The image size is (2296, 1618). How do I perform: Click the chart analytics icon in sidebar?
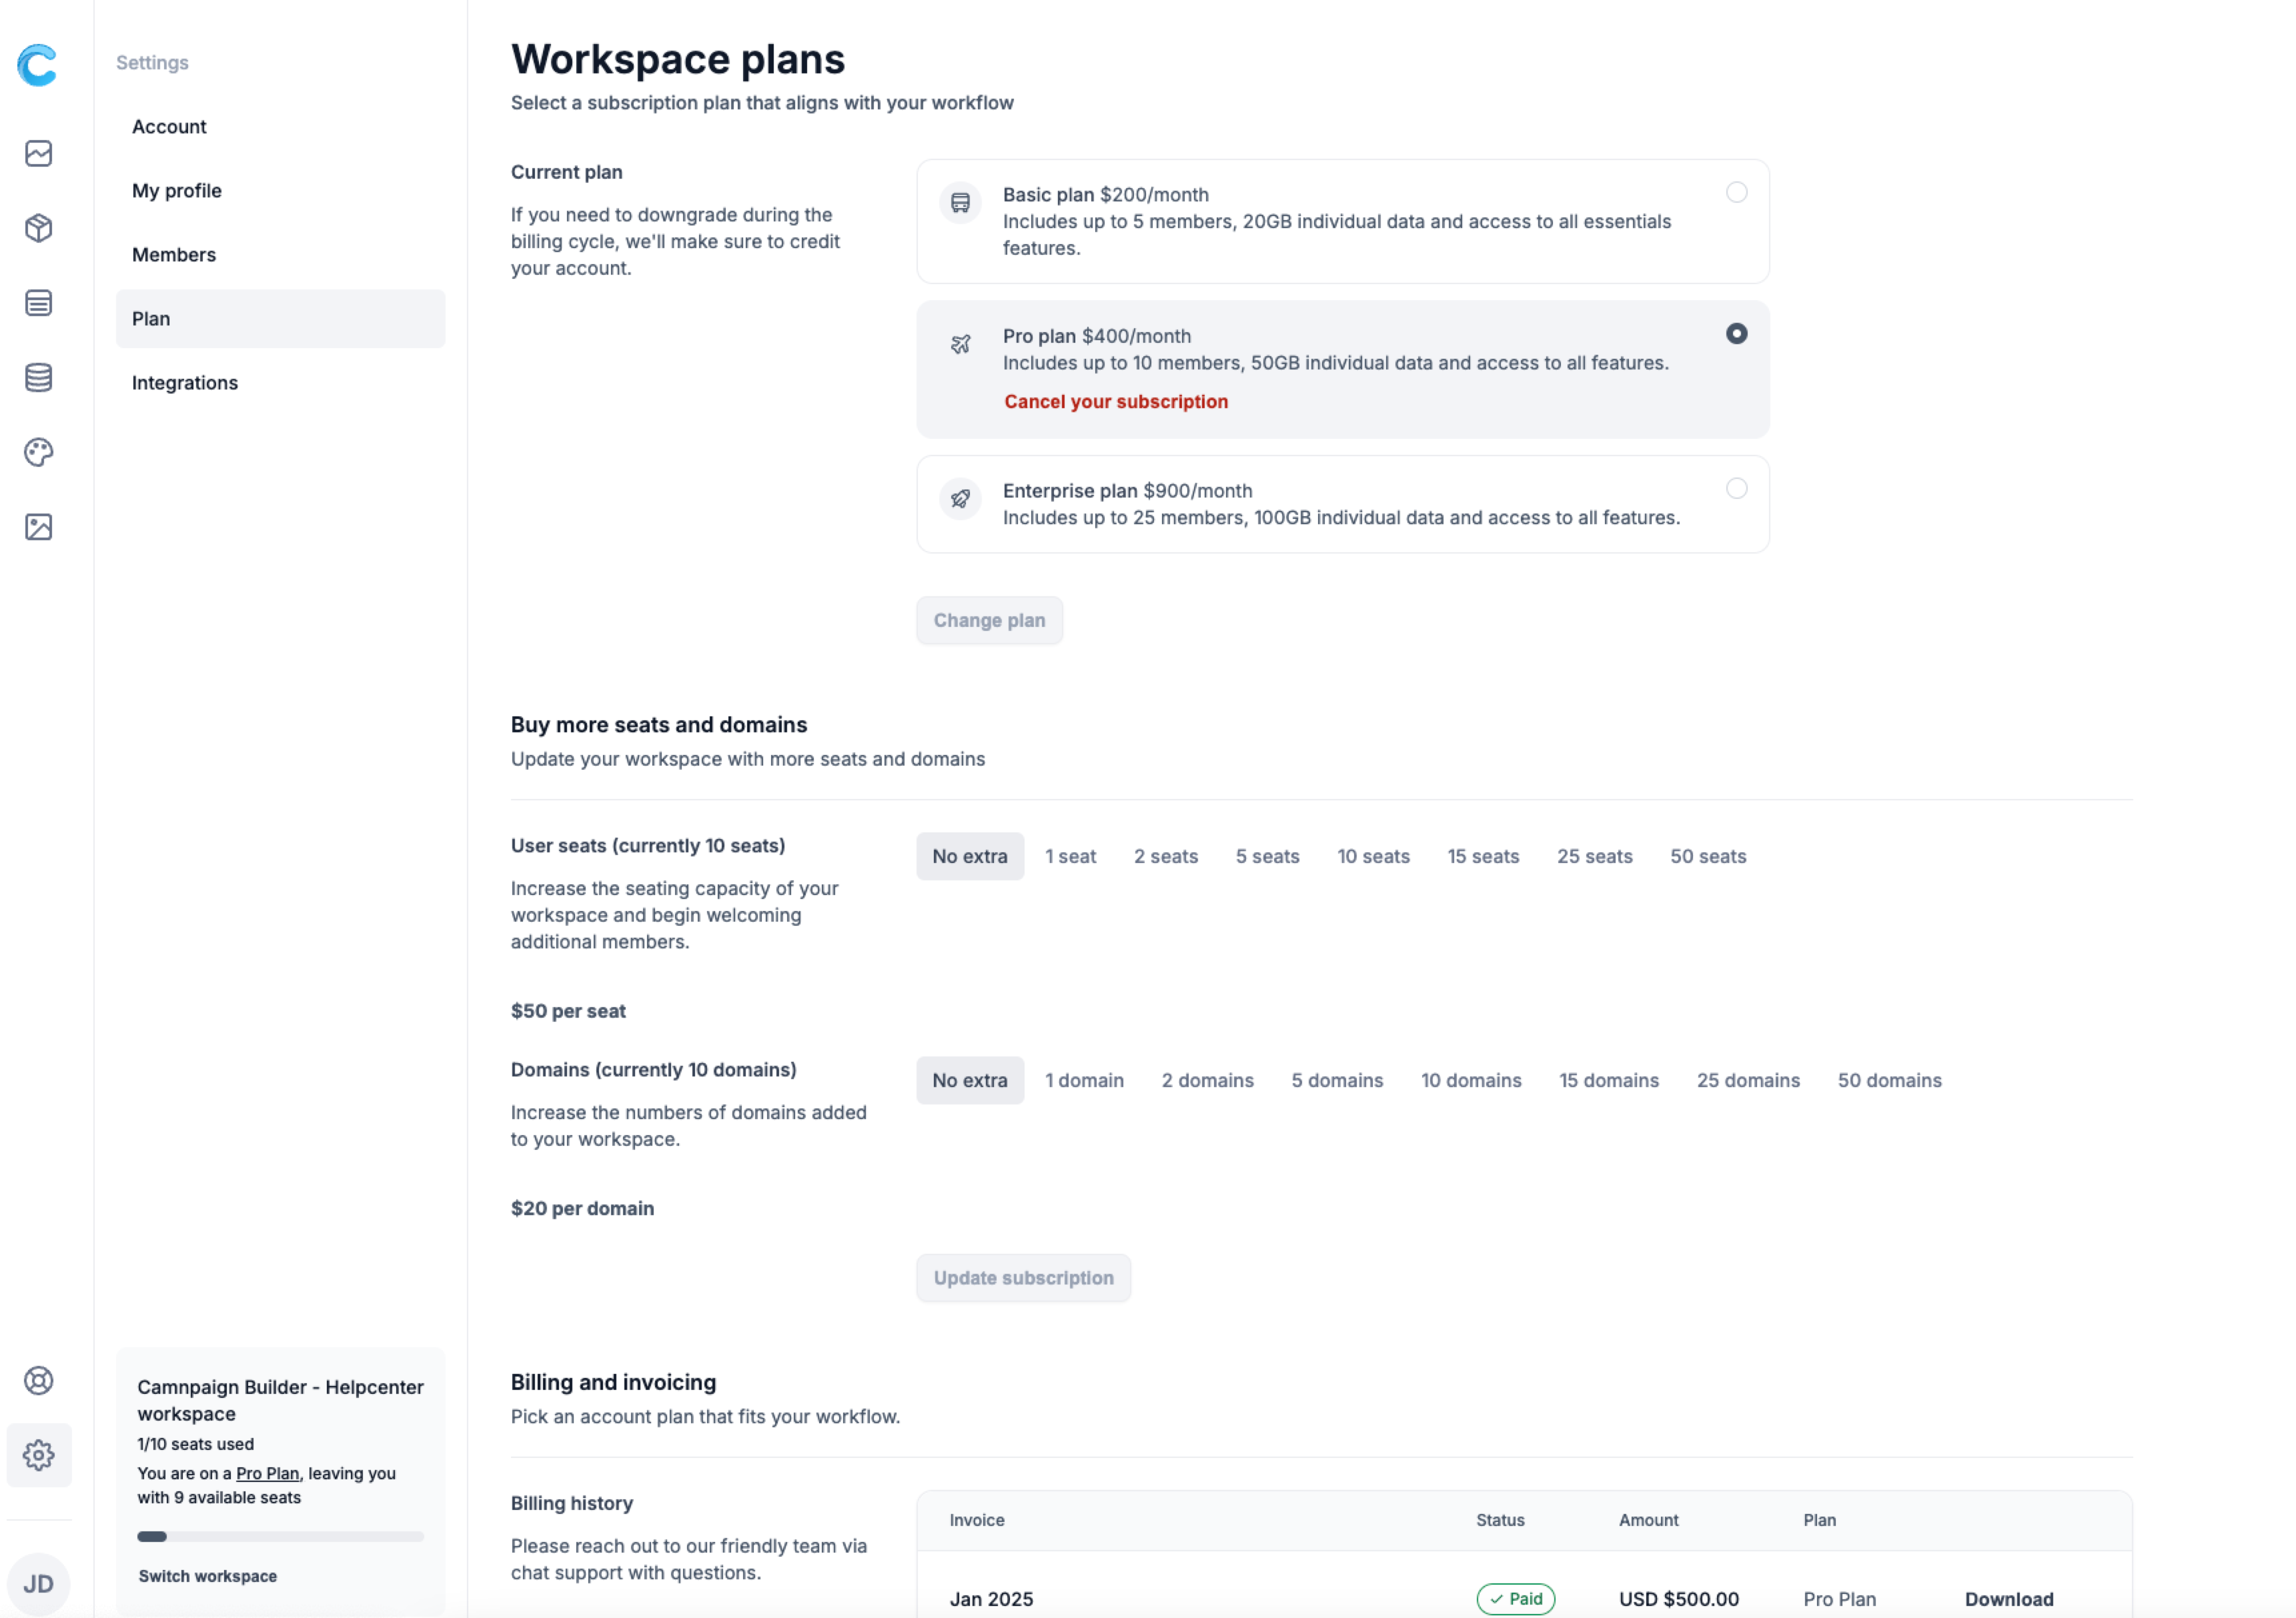[38, 153]
